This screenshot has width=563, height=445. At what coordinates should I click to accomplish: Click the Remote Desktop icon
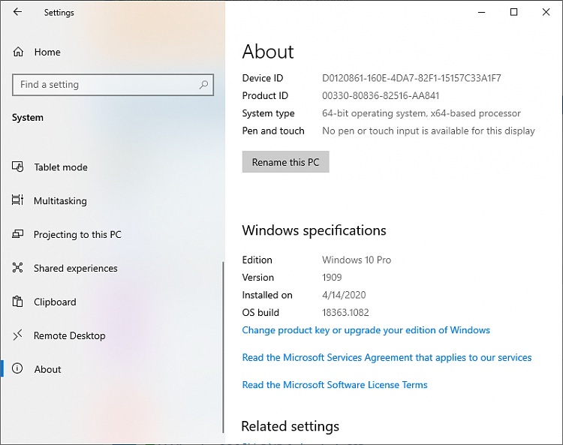coord(17,335)
